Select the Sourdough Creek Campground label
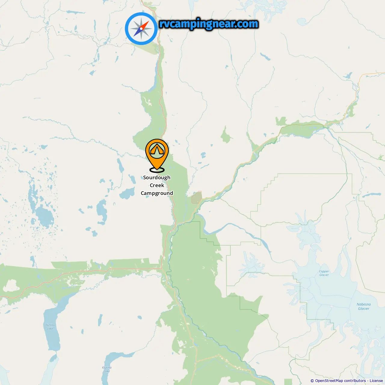This screenshot has height=385, width=385. 157,185
